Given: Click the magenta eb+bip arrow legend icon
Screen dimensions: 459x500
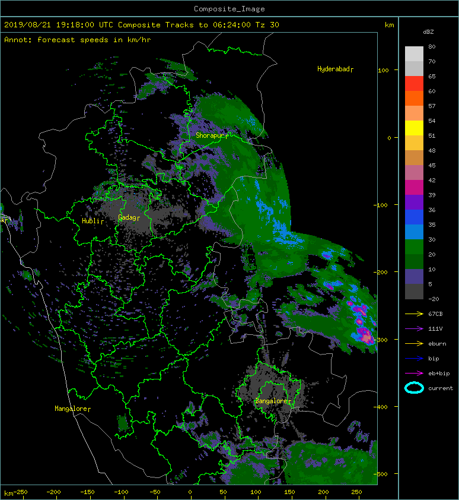Looking at the screenshot, I should coord(414,373).
